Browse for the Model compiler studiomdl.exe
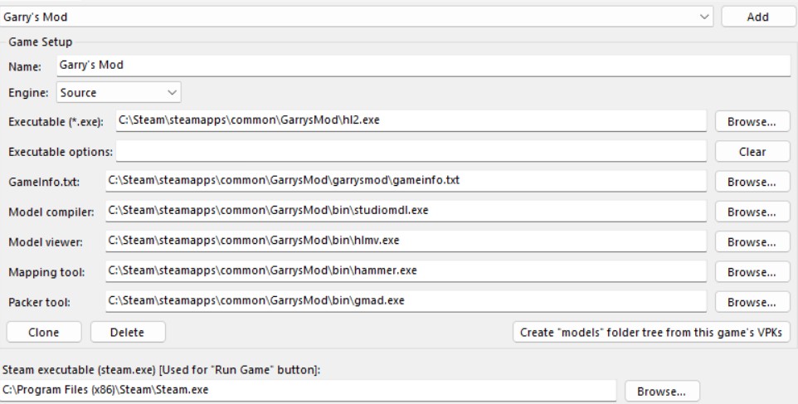 click(x=752, y=212)
